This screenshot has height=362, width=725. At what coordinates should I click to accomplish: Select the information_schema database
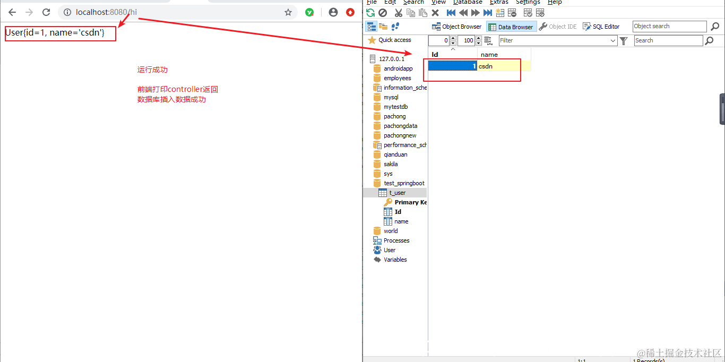tap(405, 88)
